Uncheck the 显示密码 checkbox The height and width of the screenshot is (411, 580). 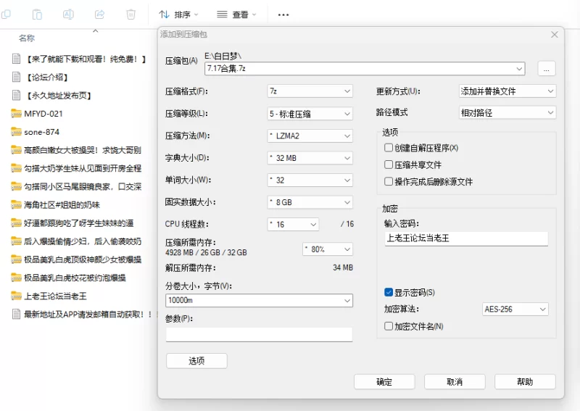(389, 292)
